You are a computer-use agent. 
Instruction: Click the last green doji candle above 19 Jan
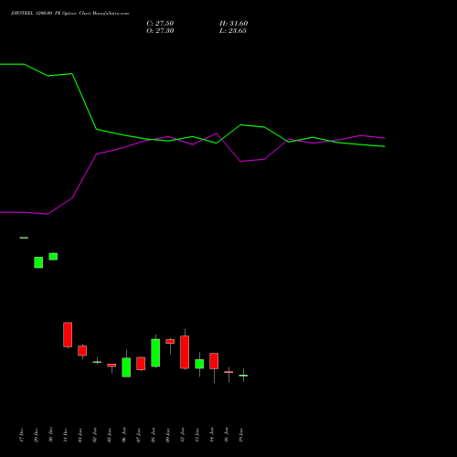coord(243,376)
